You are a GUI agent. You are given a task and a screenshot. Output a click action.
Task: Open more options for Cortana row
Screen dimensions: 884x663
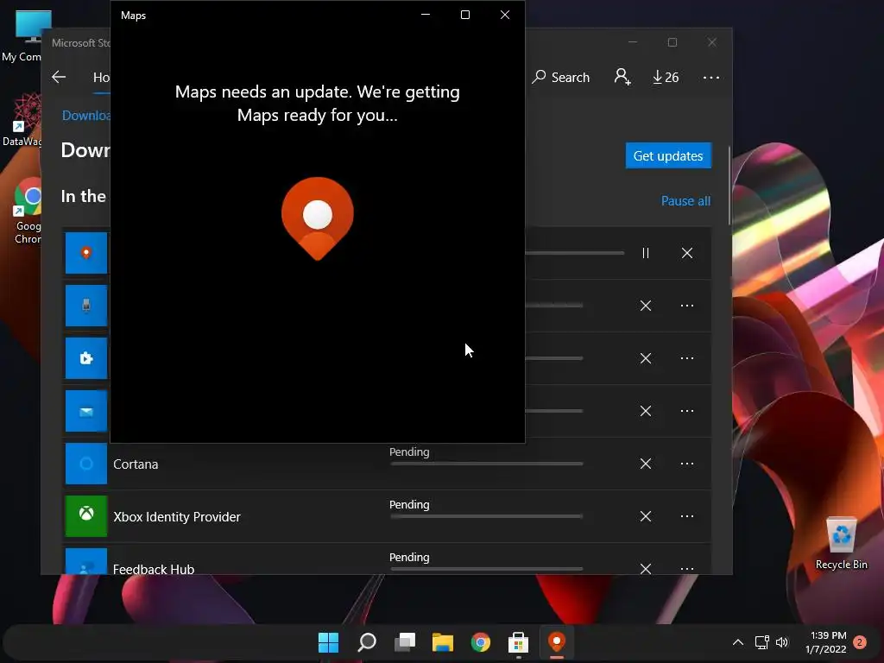coord(686,464)
